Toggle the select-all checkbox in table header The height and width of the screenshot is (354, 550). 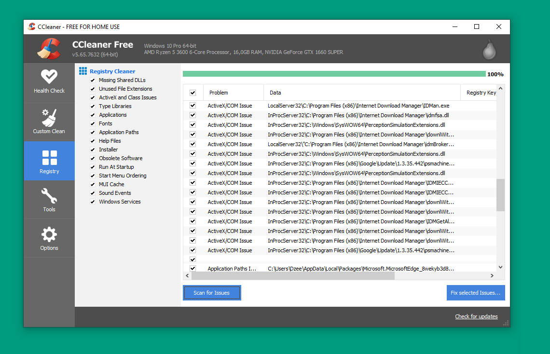click(x=192, y=93)
